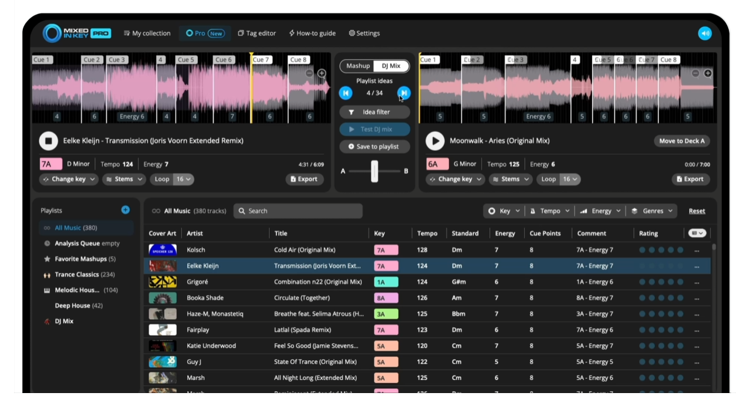Export the Deck A track
The height and width of the screenshot is (413, 747).
305,179
